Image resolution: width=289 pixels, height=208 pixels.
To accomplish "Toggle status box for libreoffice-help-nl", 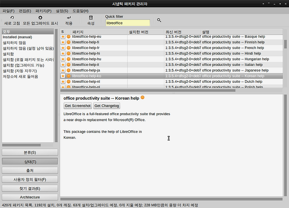I will click(63, 82).
